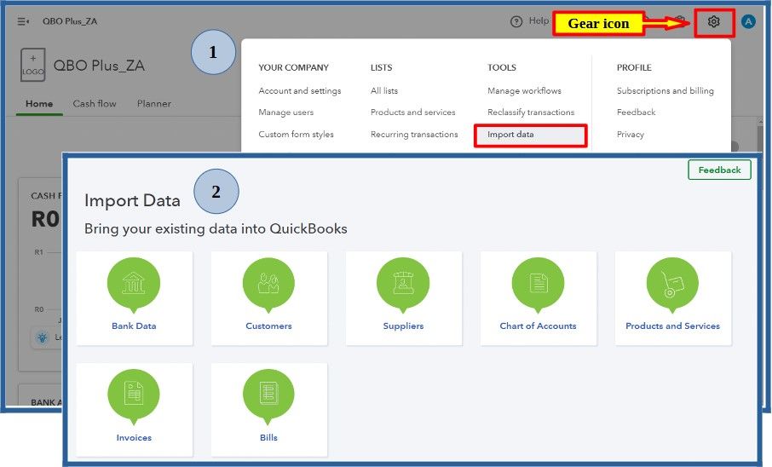This screenshot has width=772, height=467.
Task: Select Feedback under Profile
Action: point(637,112)
